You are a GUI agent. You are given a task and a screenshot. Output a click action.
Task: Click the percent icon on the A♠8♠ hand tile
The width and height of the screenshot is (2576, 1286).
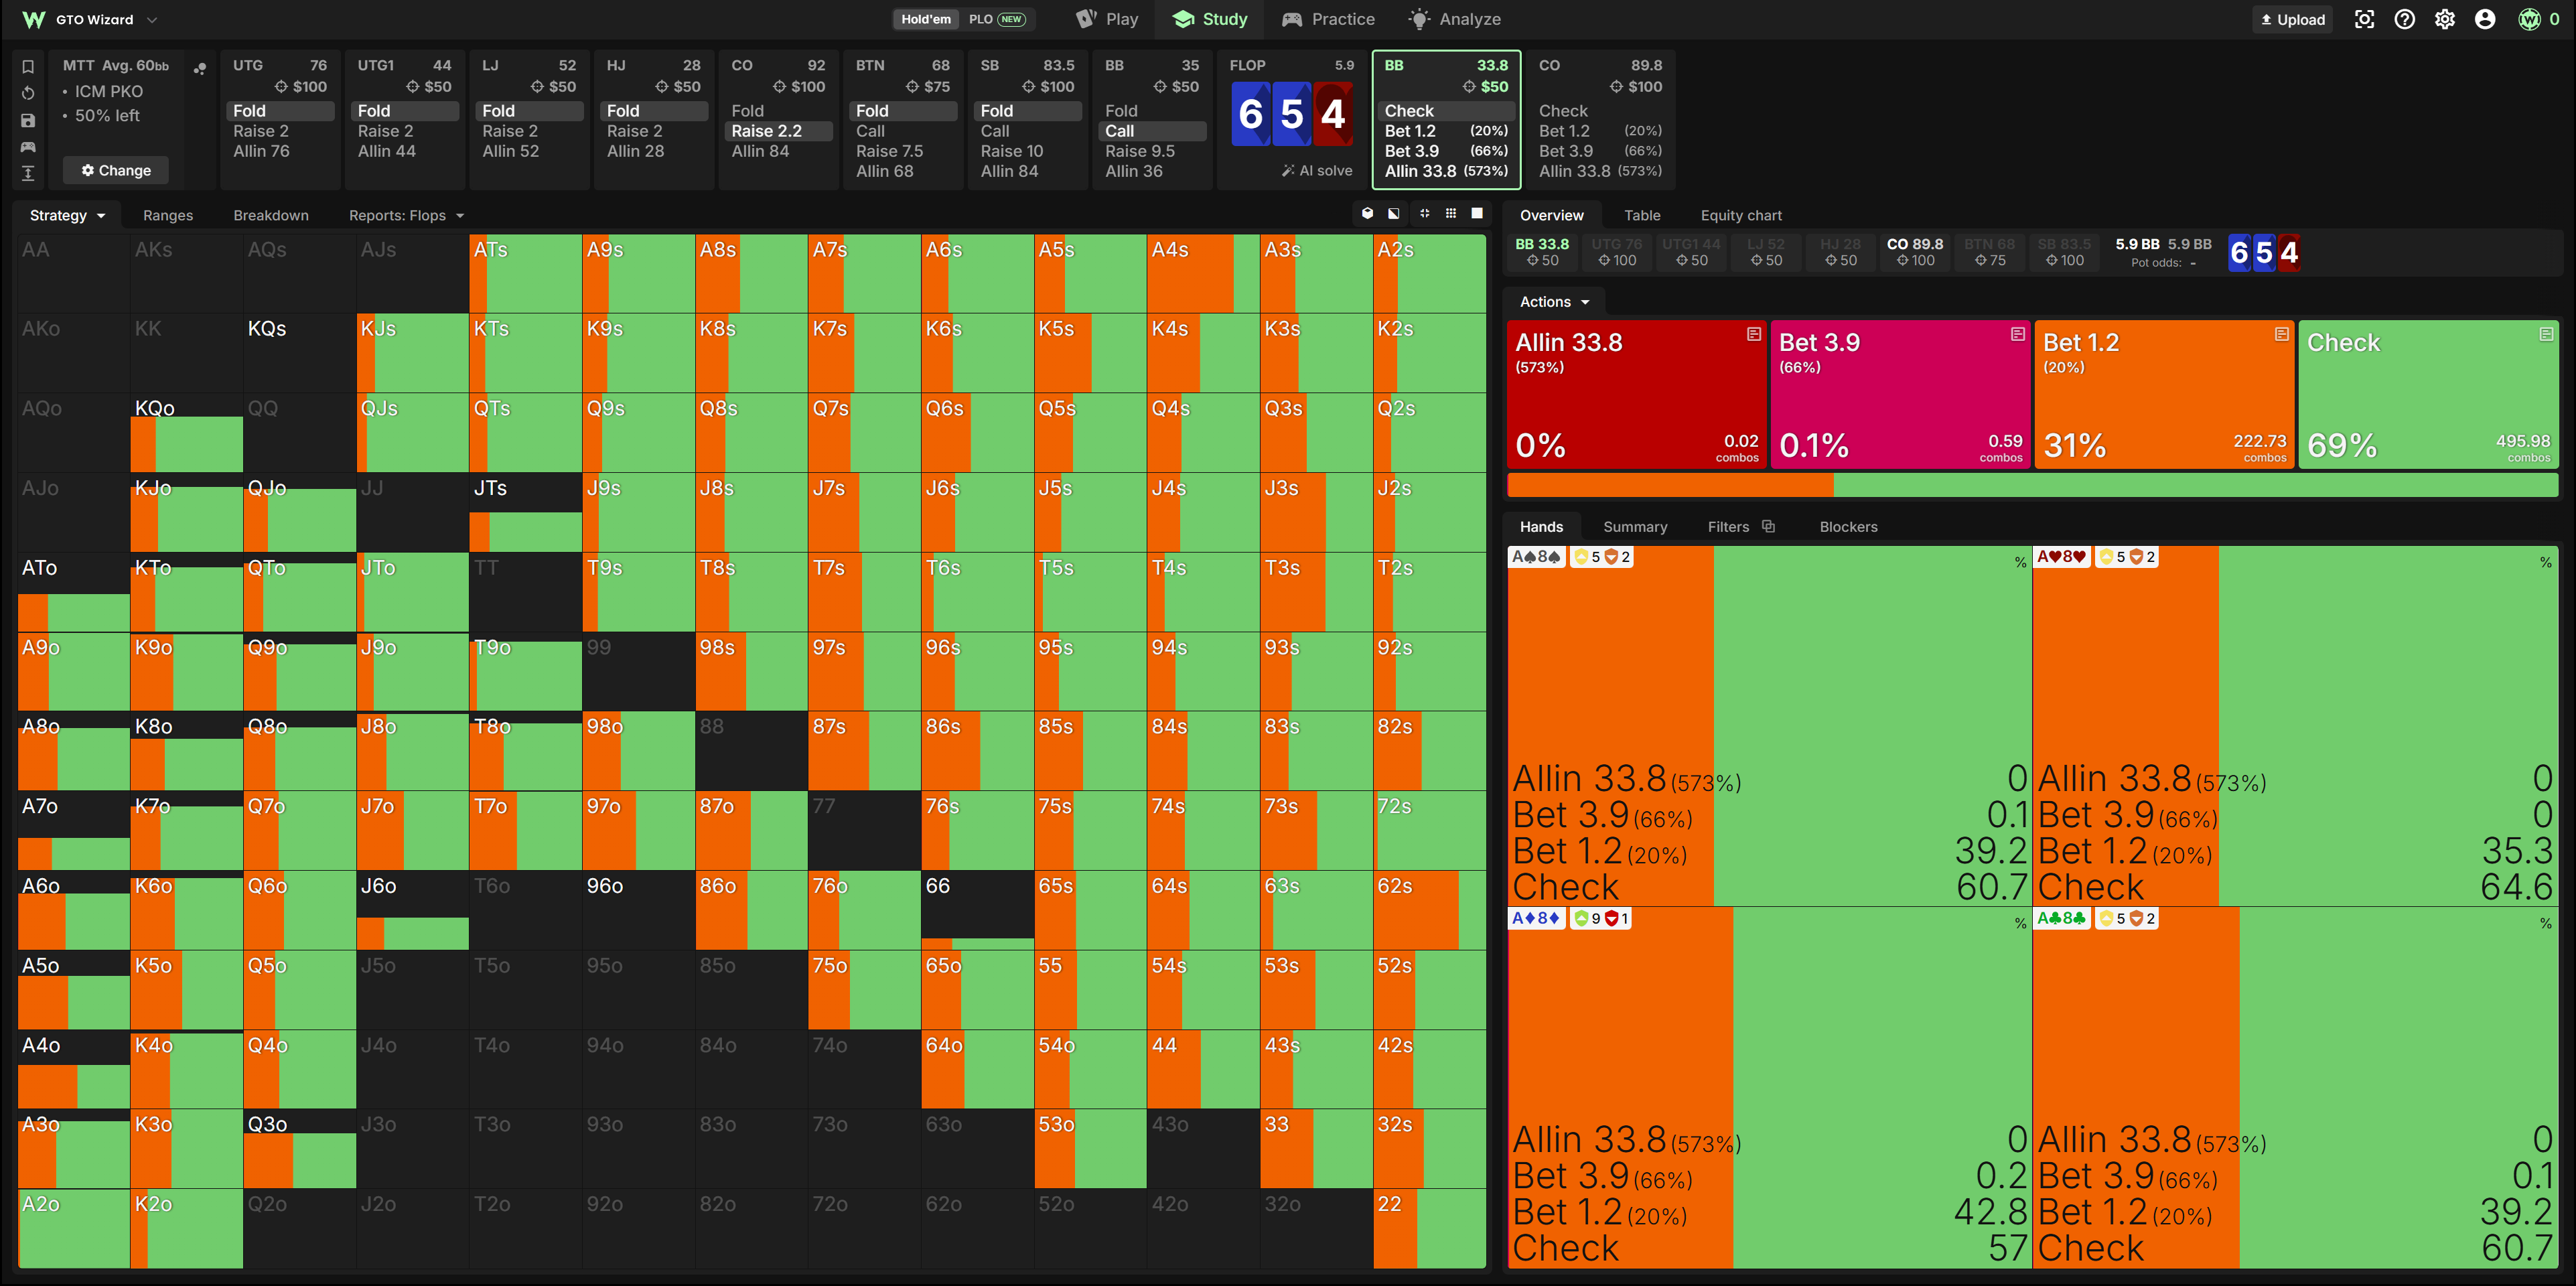coord(2020,562)
